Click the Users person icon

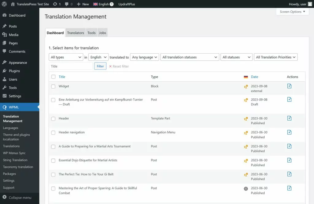(4, 79)
